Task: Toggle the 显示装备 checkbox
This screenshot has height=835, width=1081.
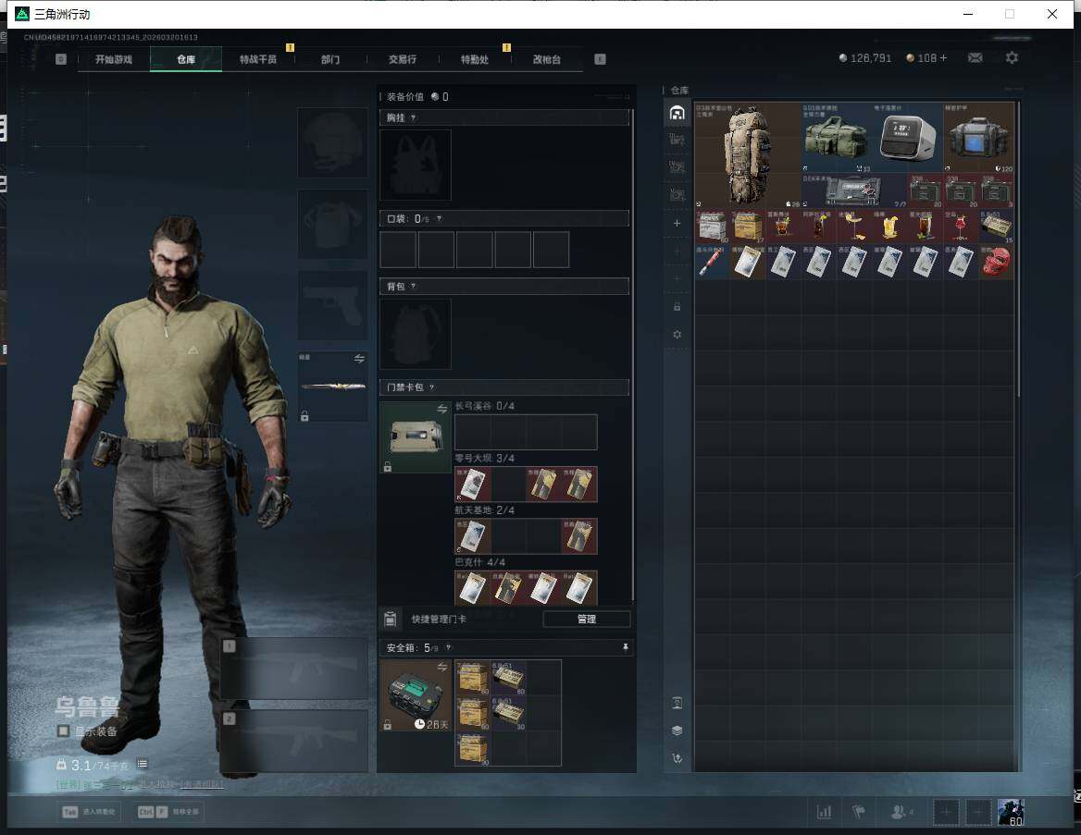Action: coord(64,731)
